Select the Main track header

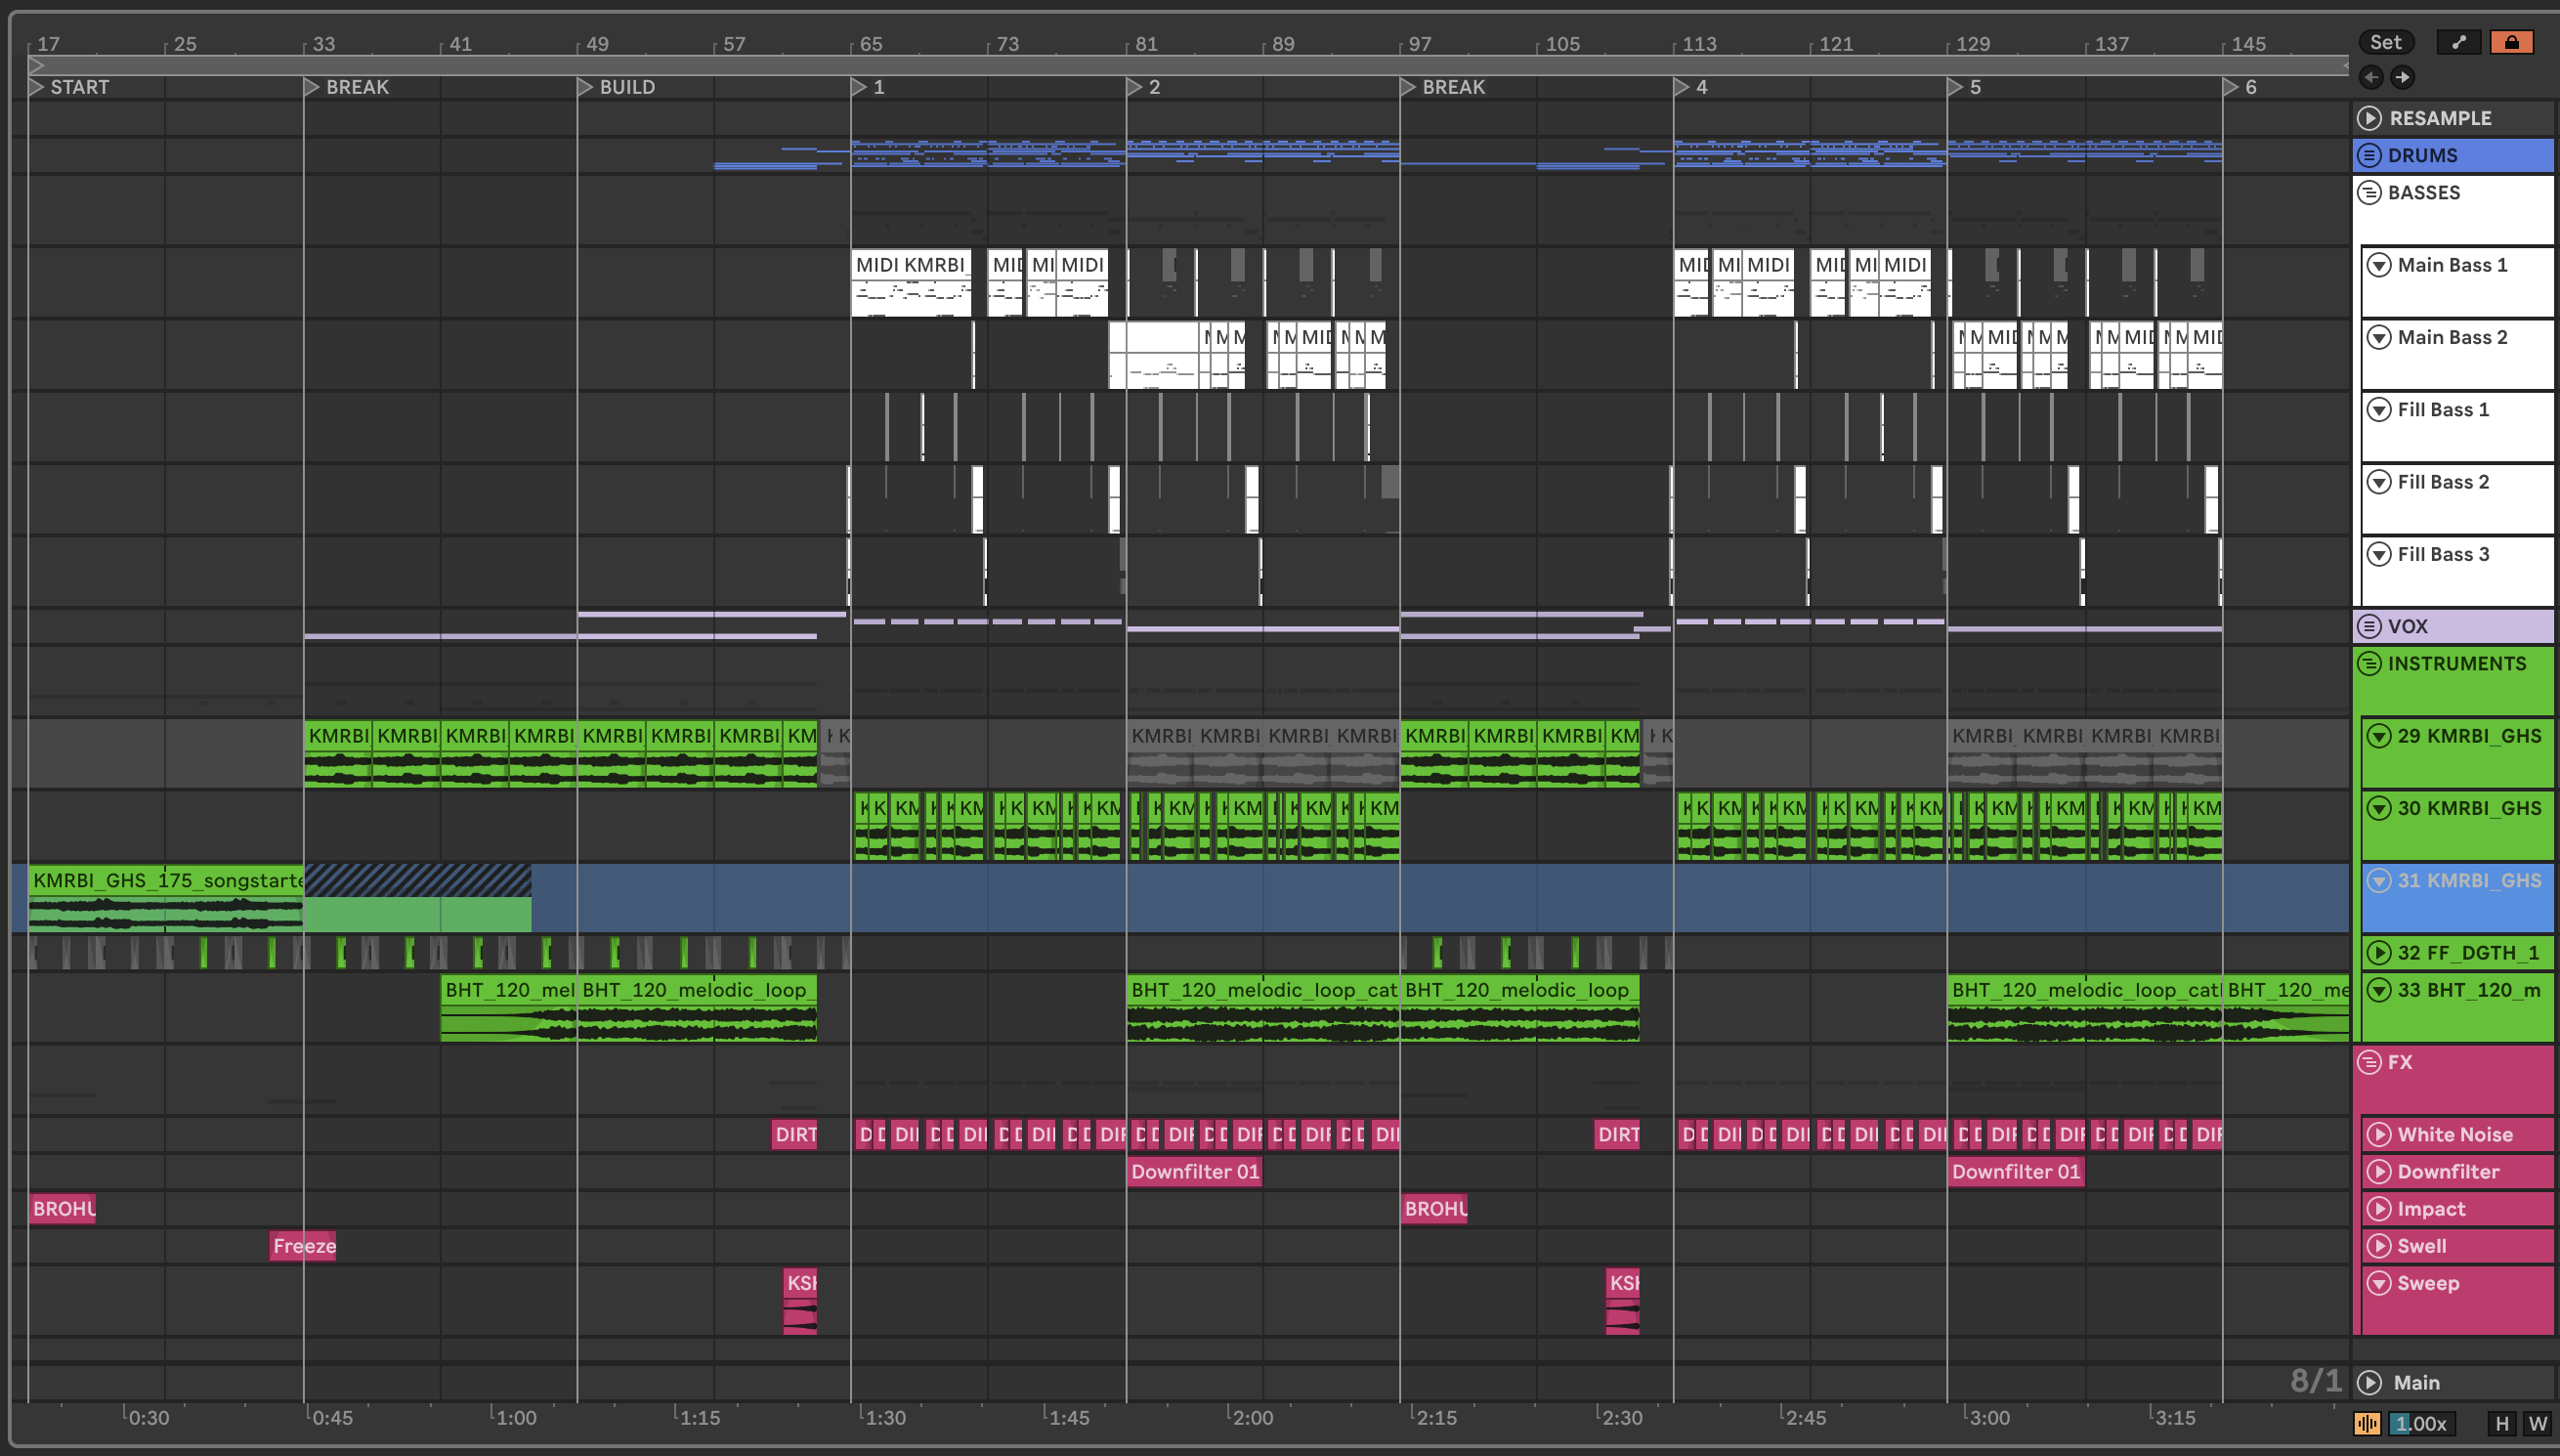2416,1382
